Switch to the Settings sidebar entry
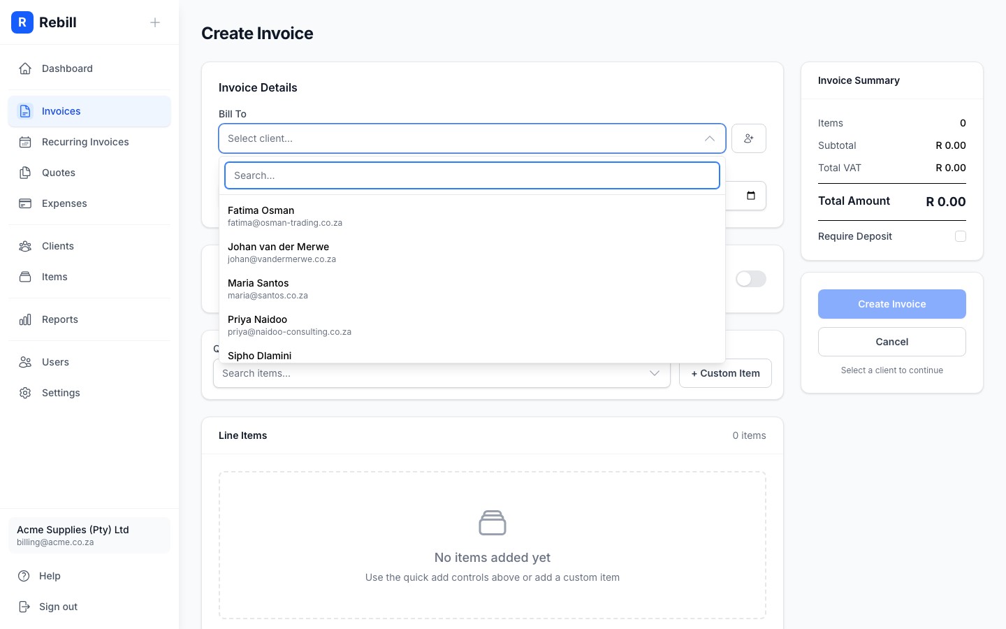 (x=25, y=393)
